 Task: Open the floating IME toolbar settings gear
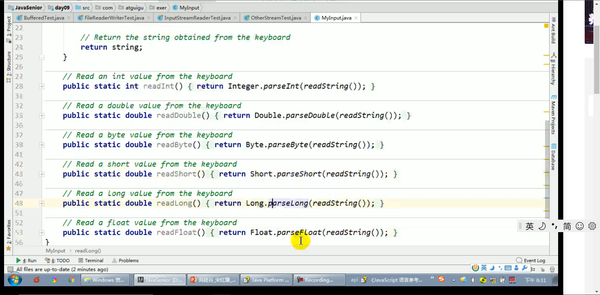592,226
